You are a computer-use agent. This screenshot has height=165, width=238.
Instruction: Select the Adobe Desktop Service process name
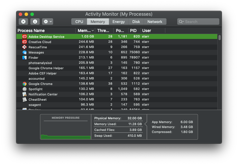pyautogui.click(x=46, y=37)
